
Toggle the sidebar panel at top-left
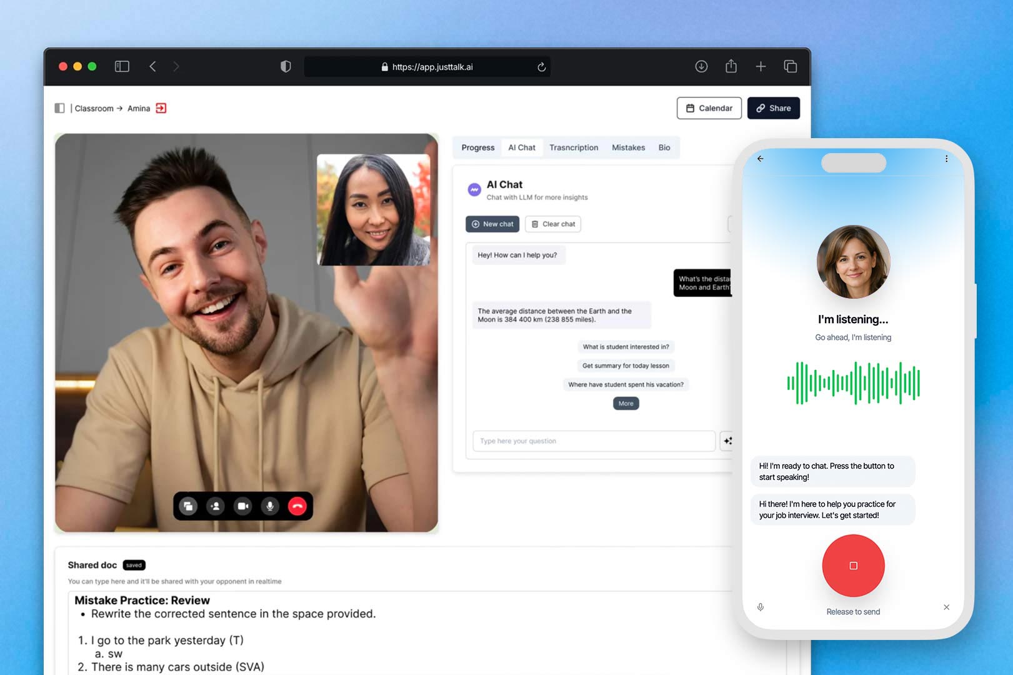(x=59, y=108)
